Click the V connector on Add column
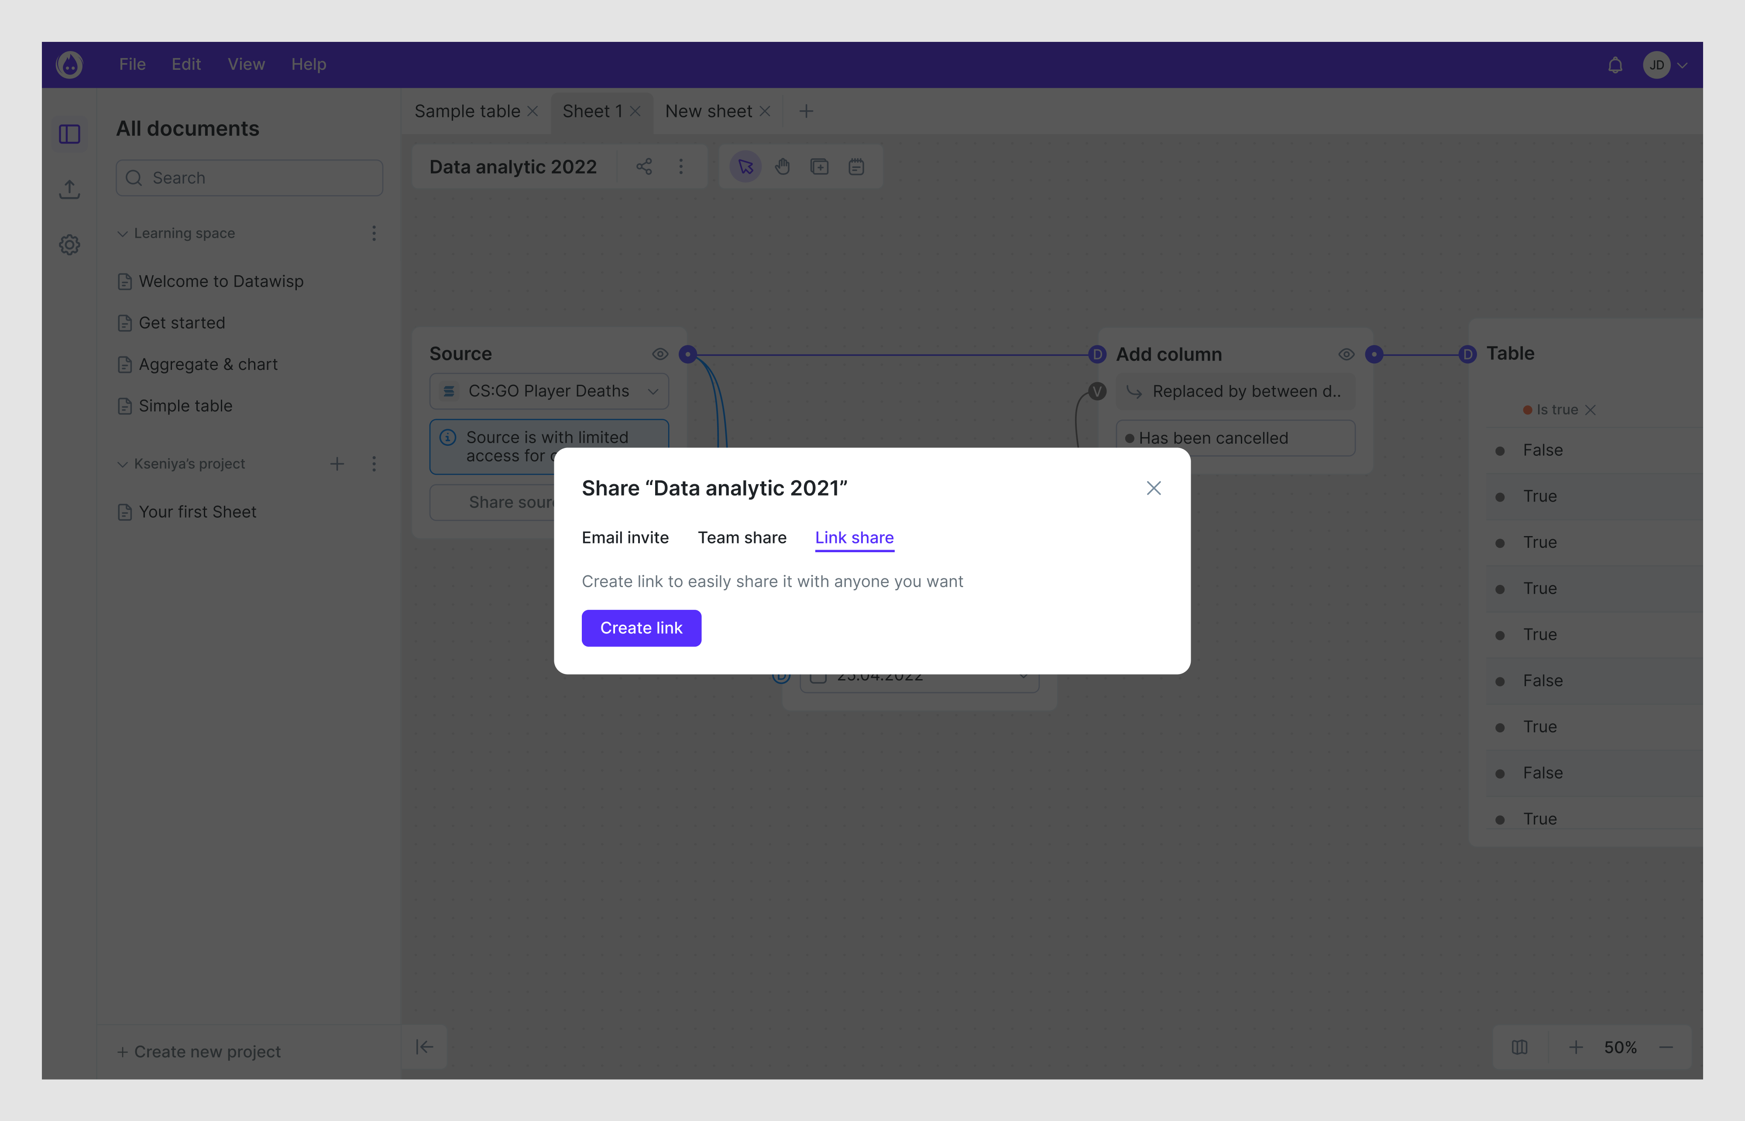 click(1097, 392)
